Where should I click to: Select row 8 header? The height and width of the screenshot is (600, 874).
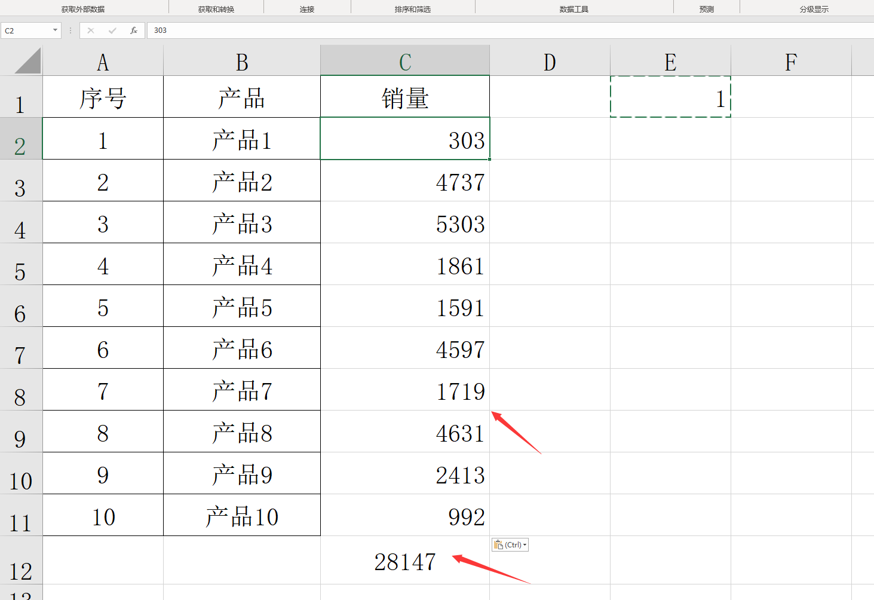click(x=21, y=390)
